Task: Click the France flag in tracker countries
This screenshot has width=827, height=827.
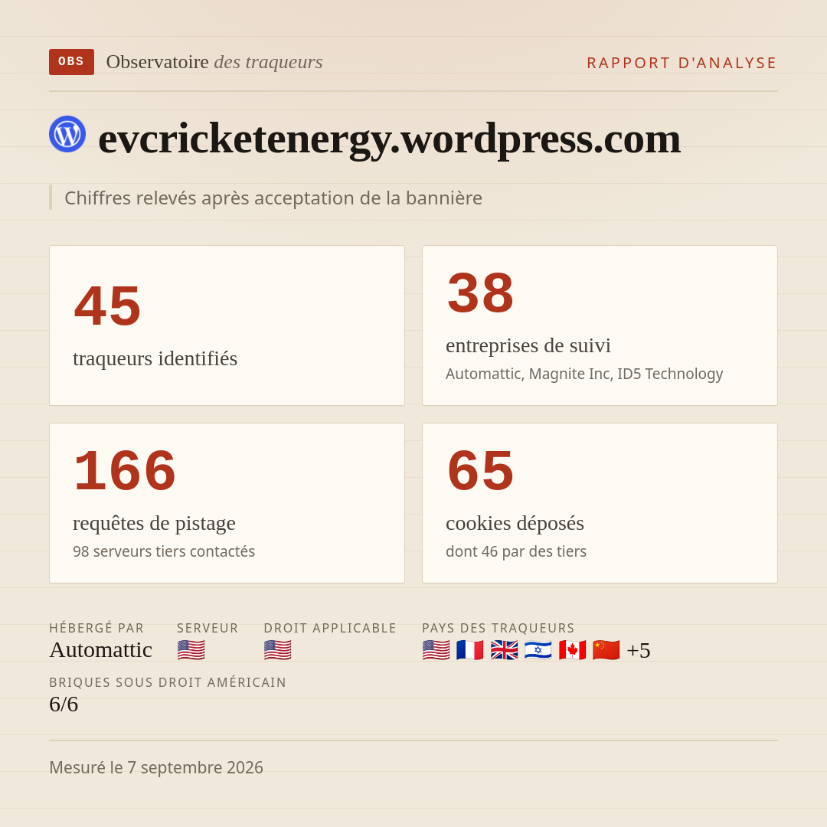Action: 470,650
